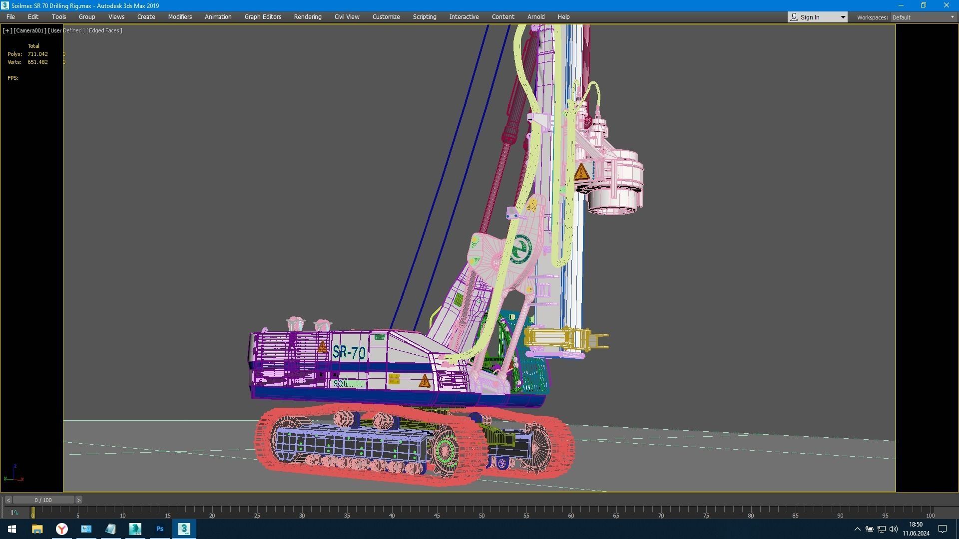Screen dimensions: 959x539
Task: Click the 0 / 100 time slider handle
Action: pyautogui.click(x=43, y=500)
